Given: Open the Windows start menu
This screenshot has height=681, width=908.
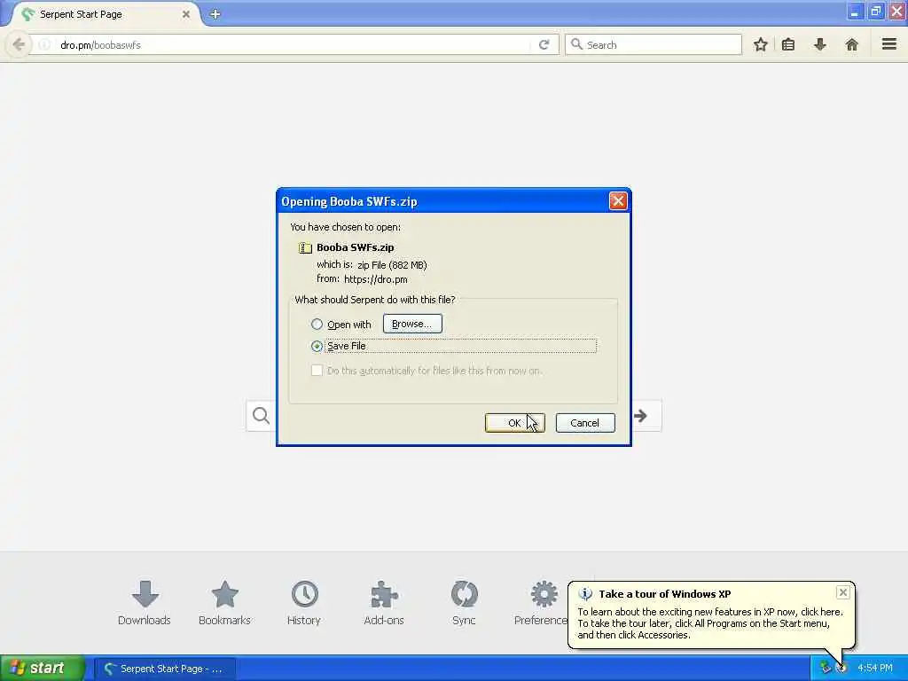Looking at the screenshot, I should coord(42,669).
